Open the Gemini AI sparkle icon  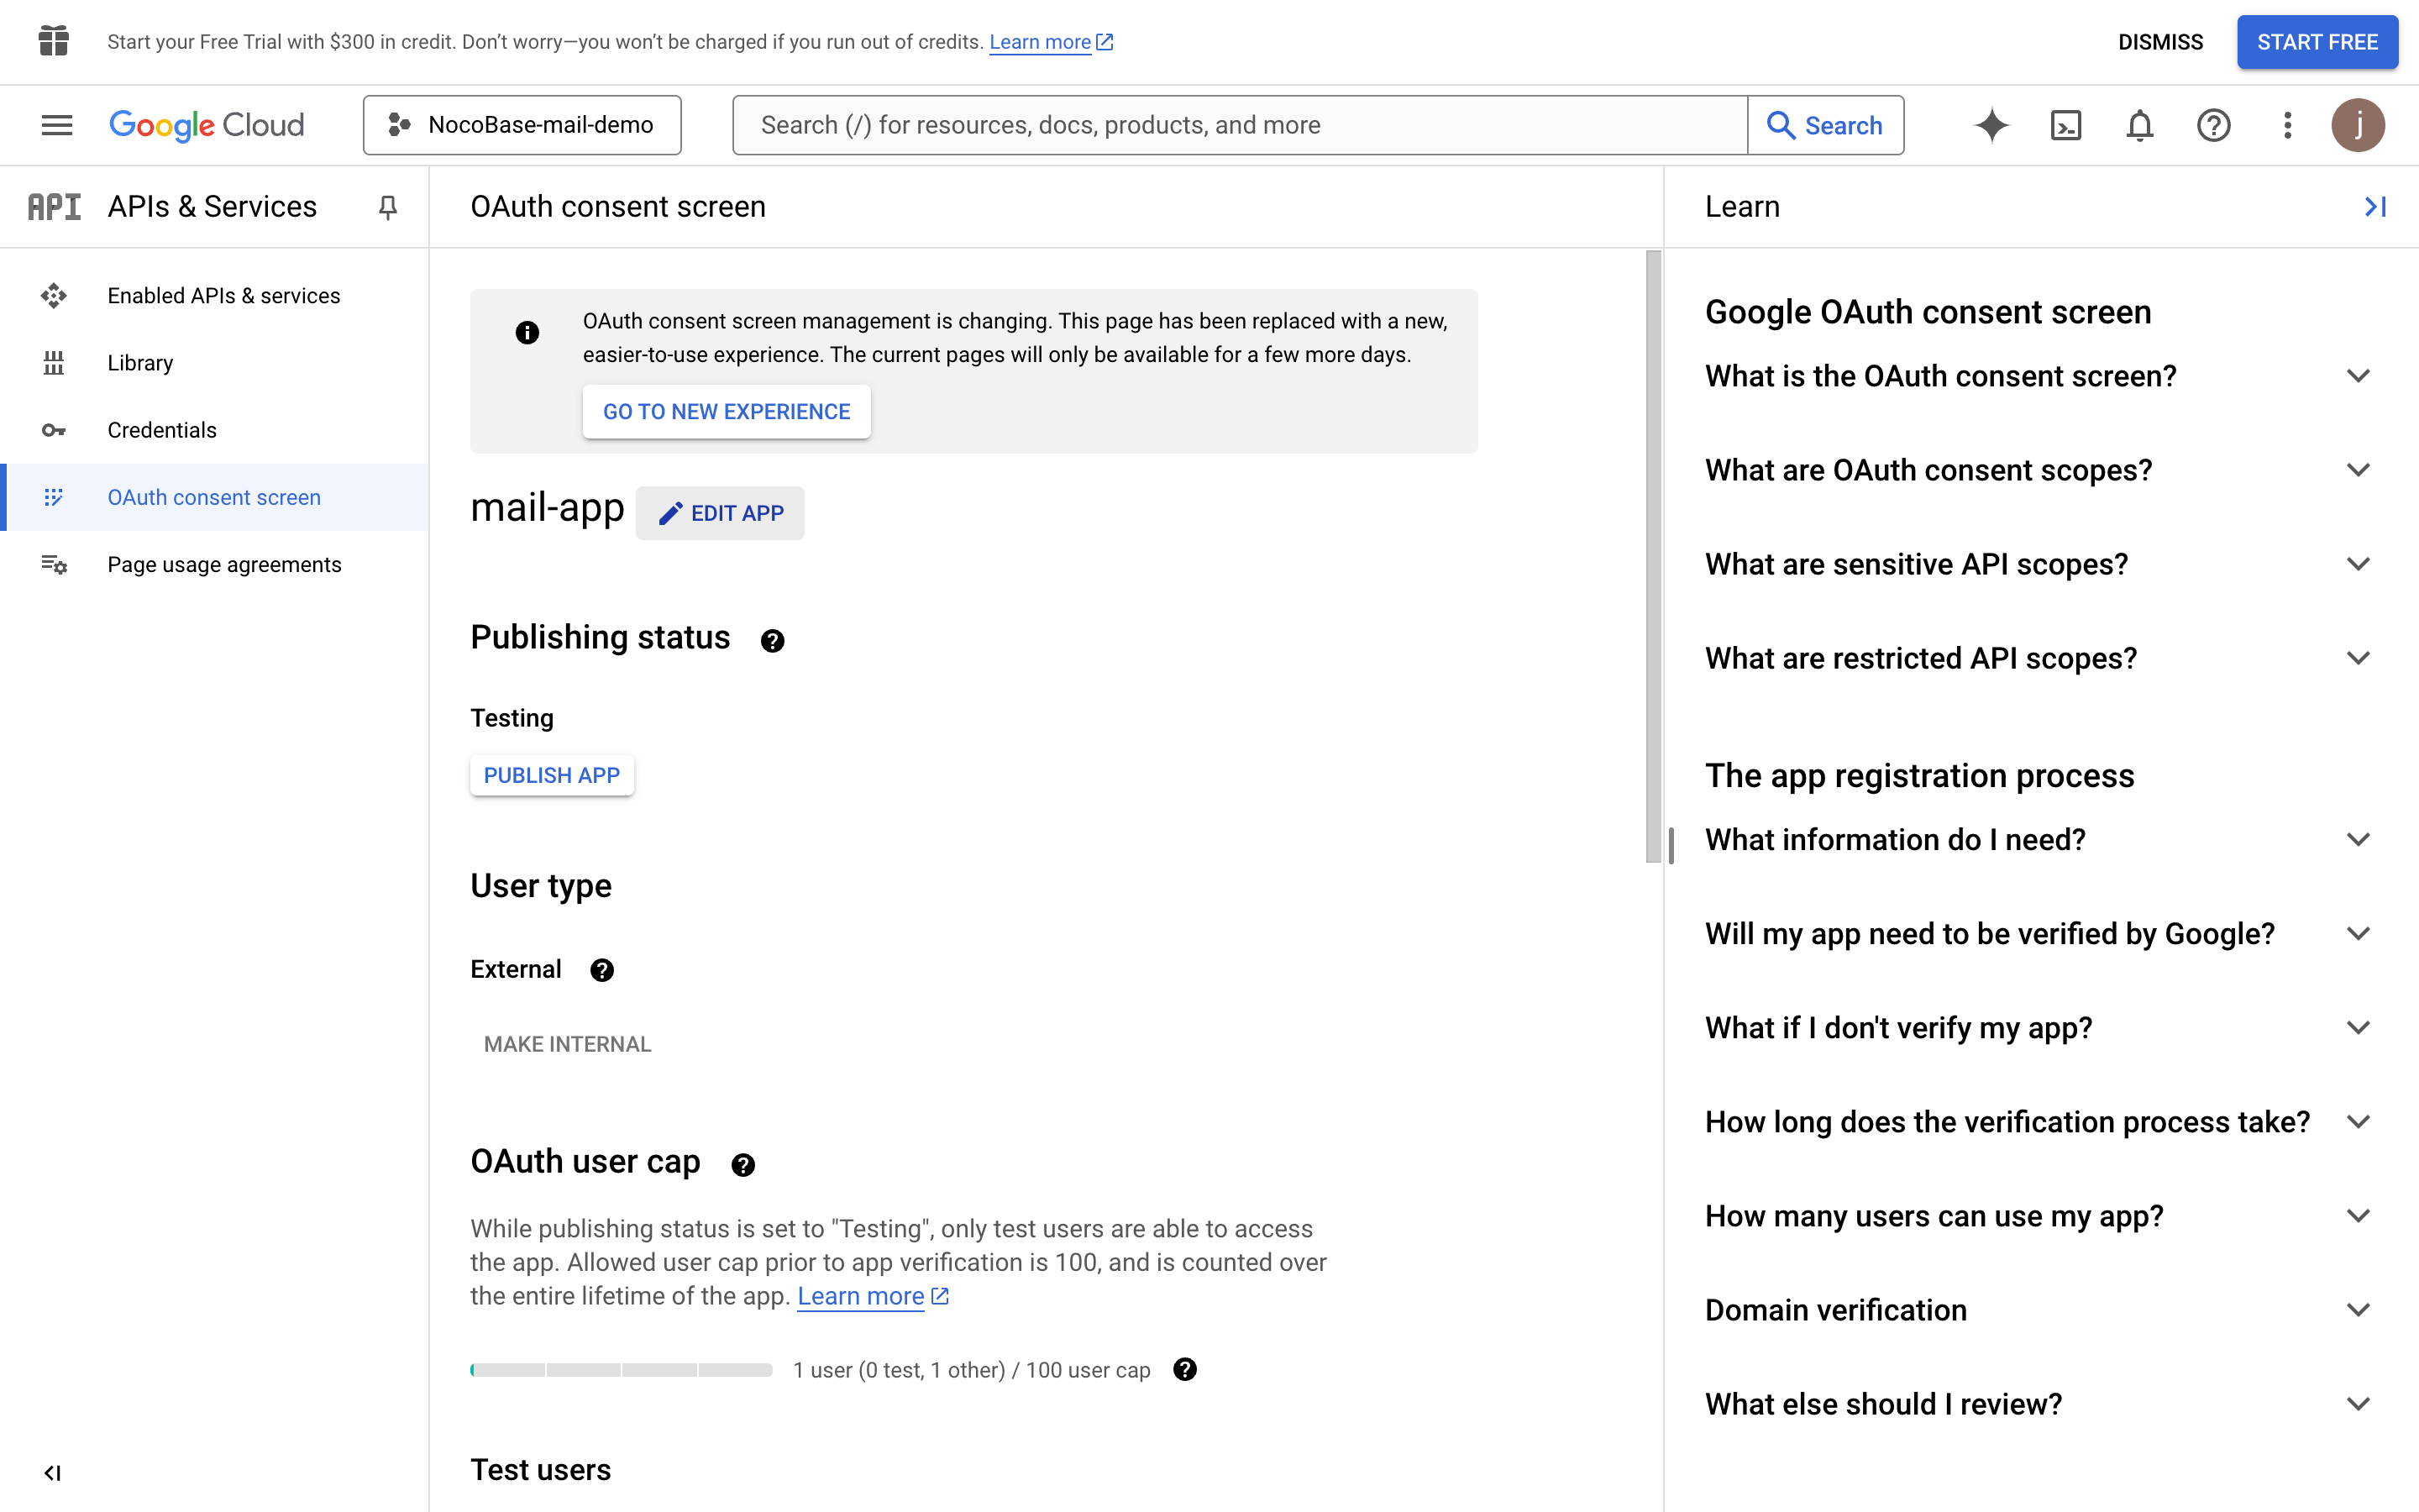pyautogui.click(x=1991, y=125)
